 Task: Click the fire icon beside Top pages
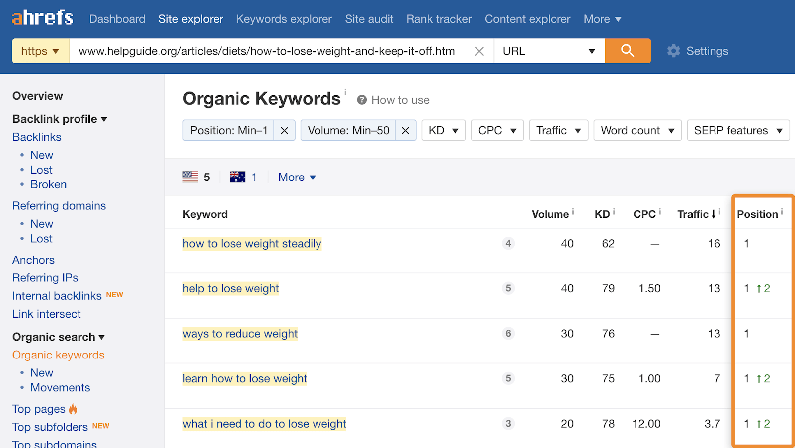tap(73, 409)
